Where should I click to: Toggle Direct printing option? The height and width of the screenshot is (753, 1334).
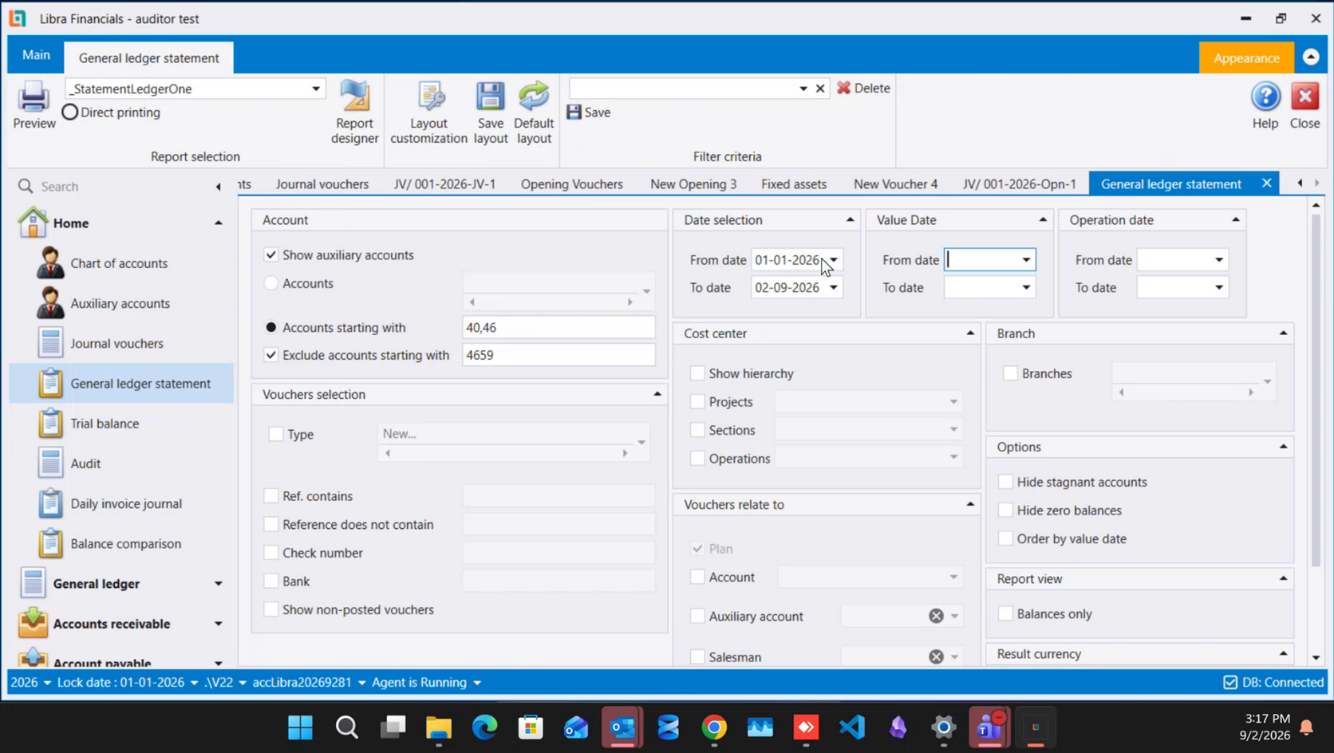tap(70, 112)
